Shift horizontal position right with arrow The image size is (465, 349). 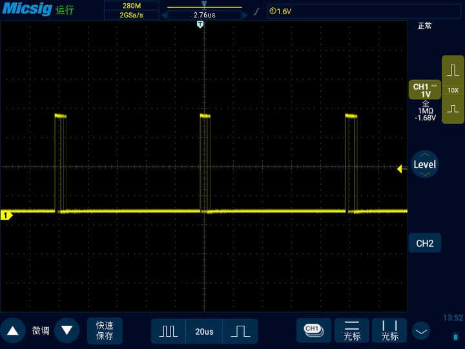click(245, 15)
